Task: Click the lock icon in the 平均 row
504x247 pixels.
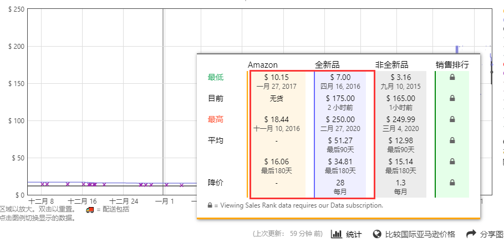Action: 452,140
